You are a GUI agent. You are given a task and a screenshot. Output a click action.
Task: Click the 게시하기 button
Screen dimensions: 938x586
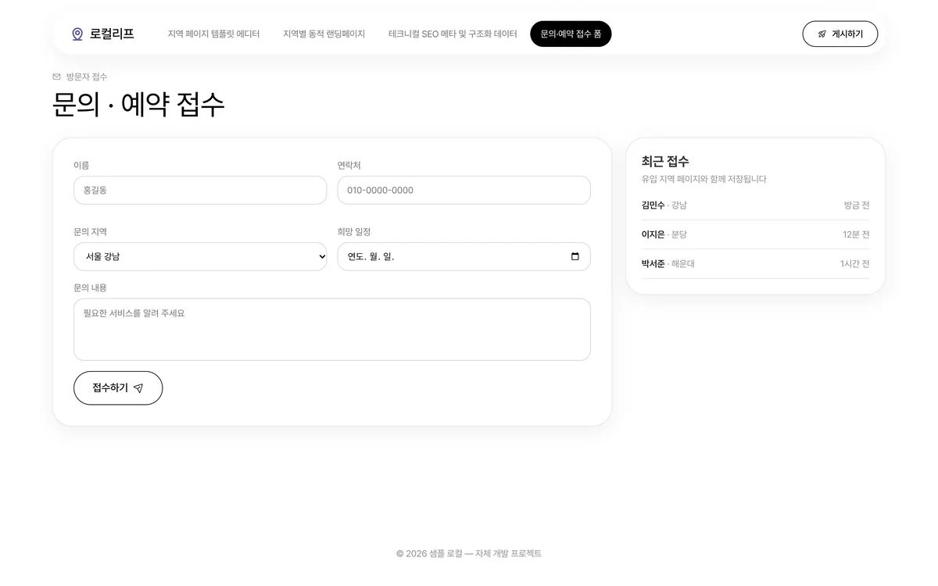[x=840, y=34]
